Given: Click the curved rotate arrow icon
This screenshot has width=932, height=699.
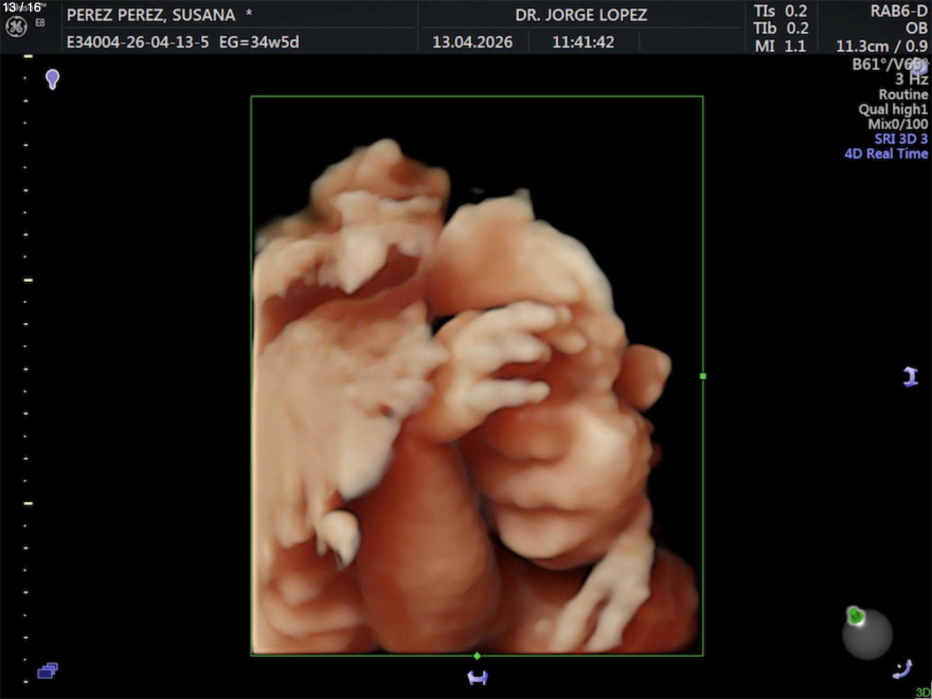Looking at the screenshot, I should click(902, 669).
